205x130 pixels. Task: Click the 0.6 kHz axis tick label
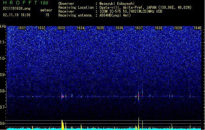(3, 123)
